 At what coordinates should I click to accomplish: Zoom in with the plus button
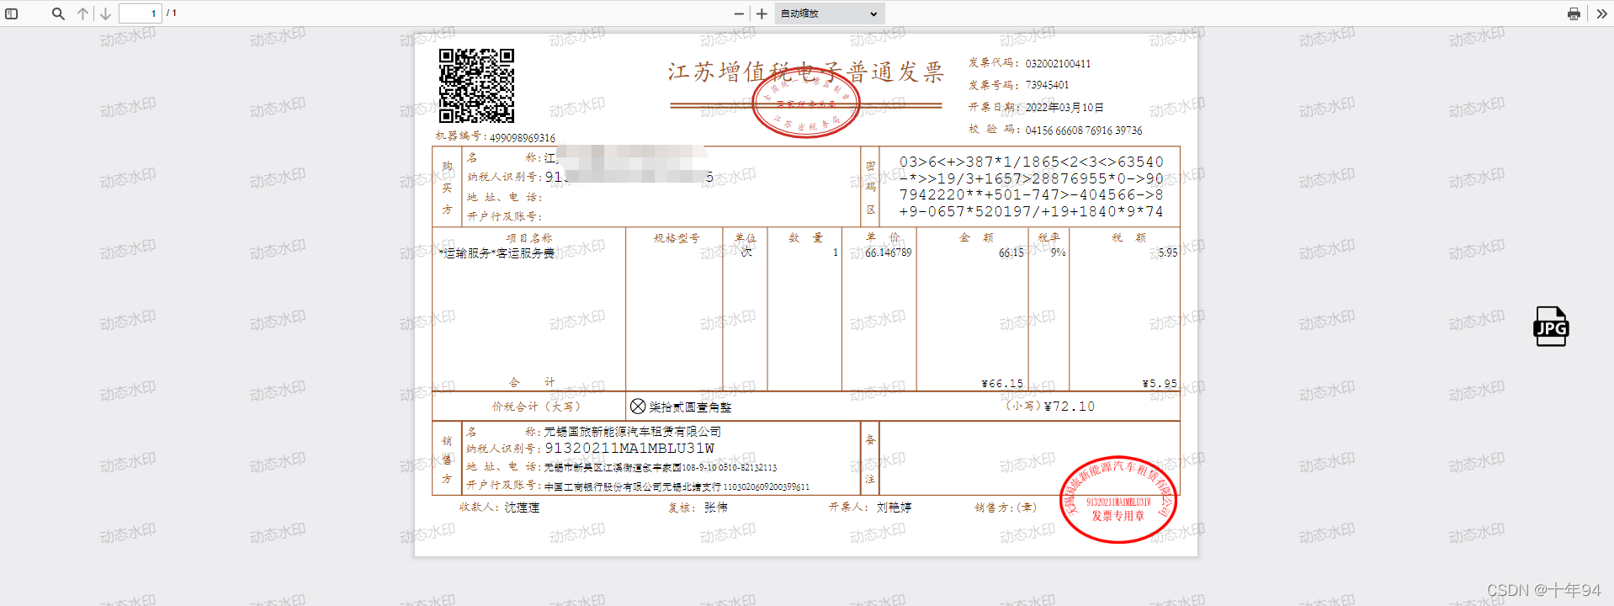tap(762, 13)
